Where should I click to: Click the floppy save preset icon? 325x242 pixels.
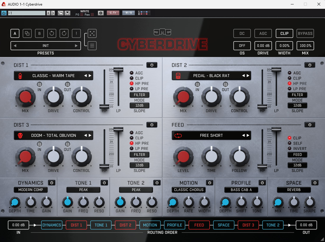point(67,13)
